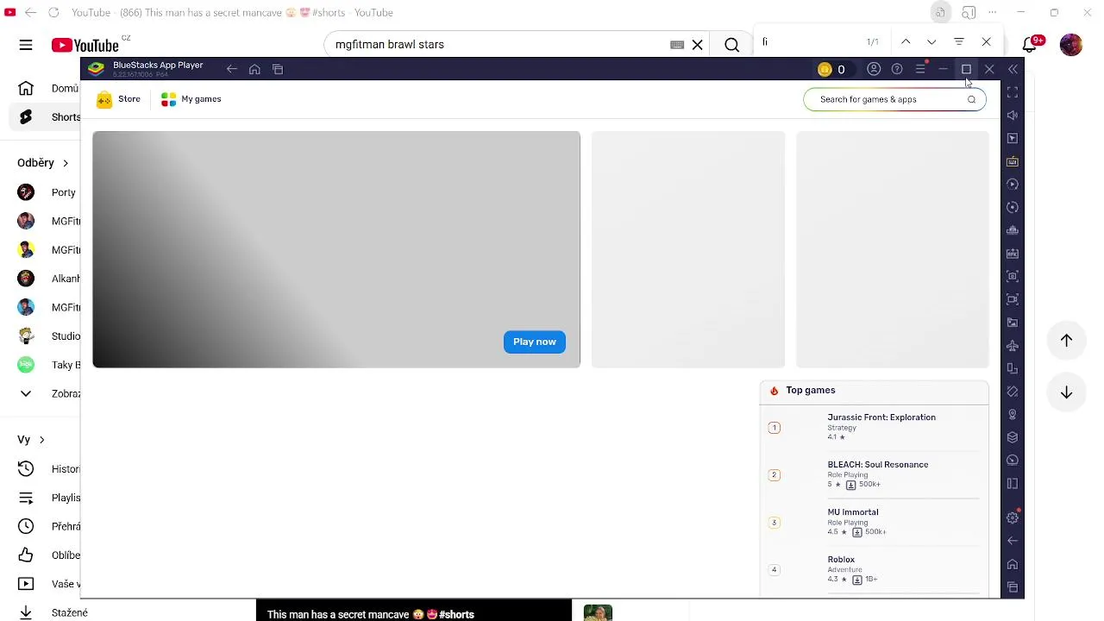Screen dimensions: 1104x621
Task: Open BlueStacks hamburger menu in title bar
Action: 920,69
